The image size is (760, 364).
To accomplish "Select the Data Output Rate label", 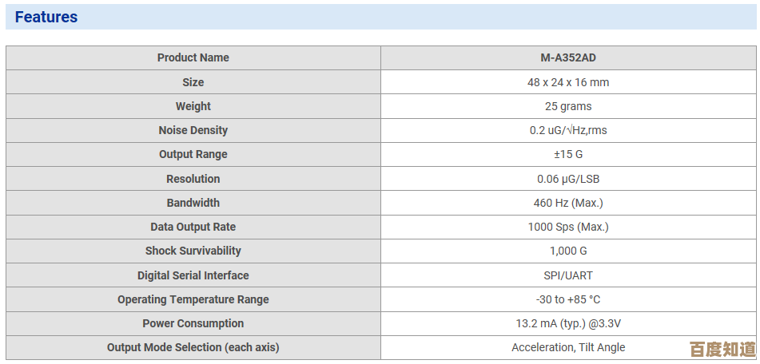I will [193, 227].
